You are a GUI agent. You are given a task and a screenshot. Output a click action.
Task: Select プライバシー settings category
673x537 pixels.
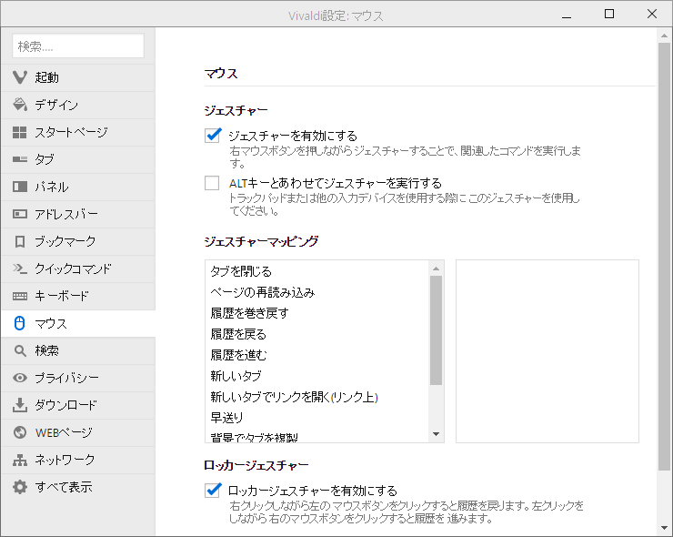(78, 378)
